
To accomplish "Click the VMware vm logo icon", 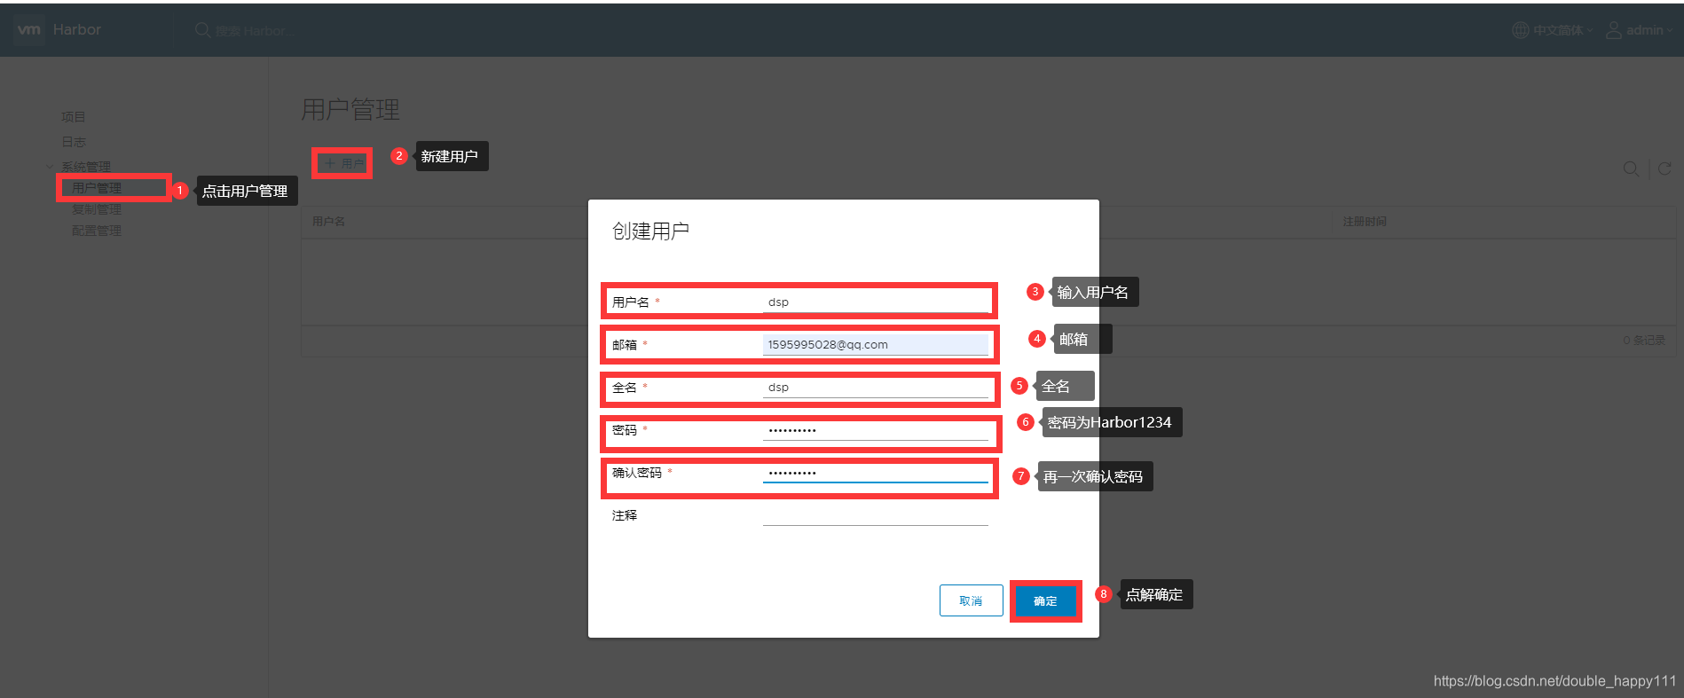I will (x=28, y=29).
